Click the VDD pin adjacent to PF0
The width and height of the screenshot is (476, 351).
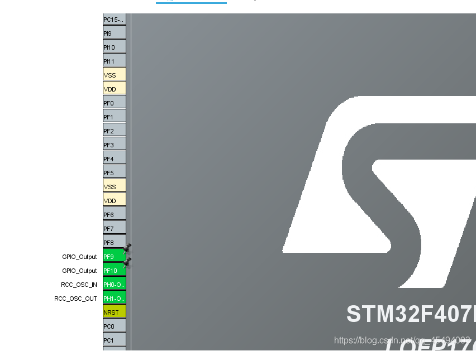pyautogui.click(x=115, y=89)
